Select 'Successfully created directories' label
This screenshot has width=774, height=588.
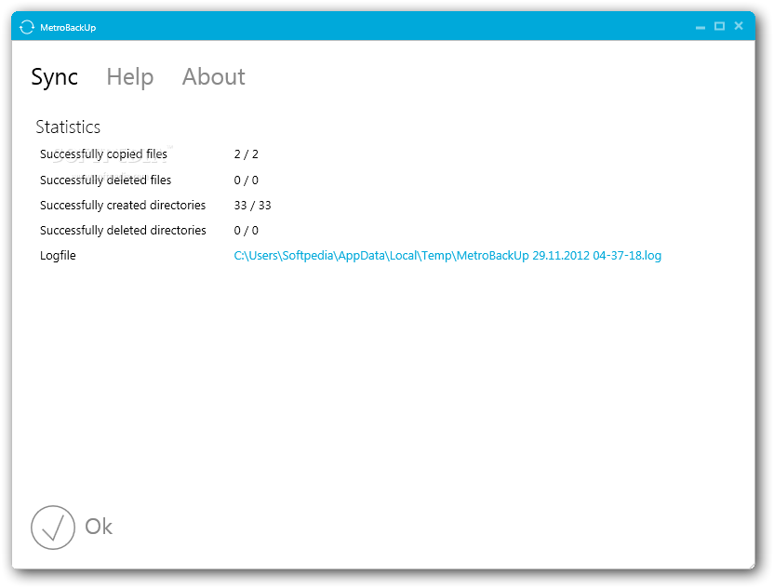pyautogui.click(x=123, y=206)
